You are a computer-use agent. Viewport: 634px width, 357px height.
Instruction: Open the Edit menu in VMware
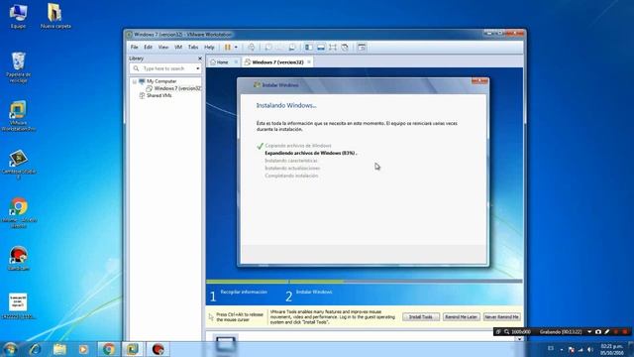148,48
